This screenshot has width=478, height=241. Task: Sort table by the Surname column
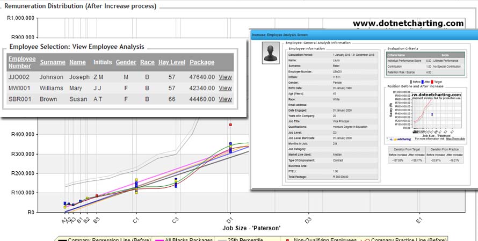[53, 62]
